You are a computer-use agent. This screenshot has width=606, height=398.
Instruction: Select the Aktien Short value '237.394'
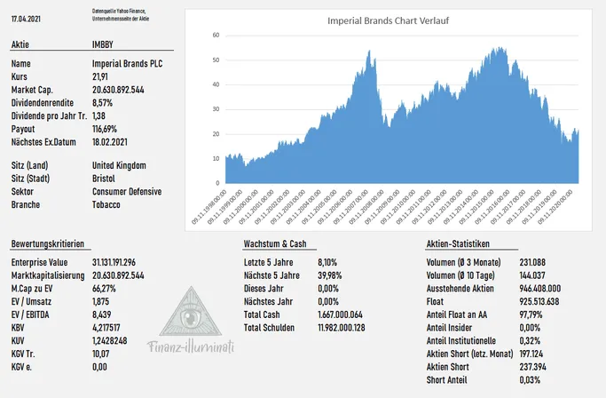pyautogui.click(x=532, y=367)
